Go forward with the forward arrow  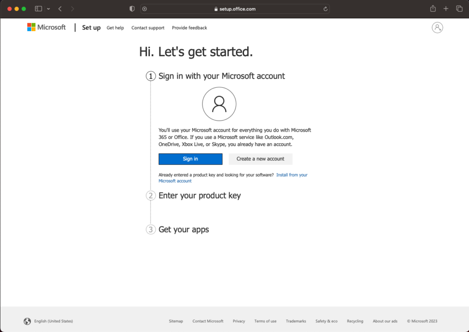[x=72, y=9]
